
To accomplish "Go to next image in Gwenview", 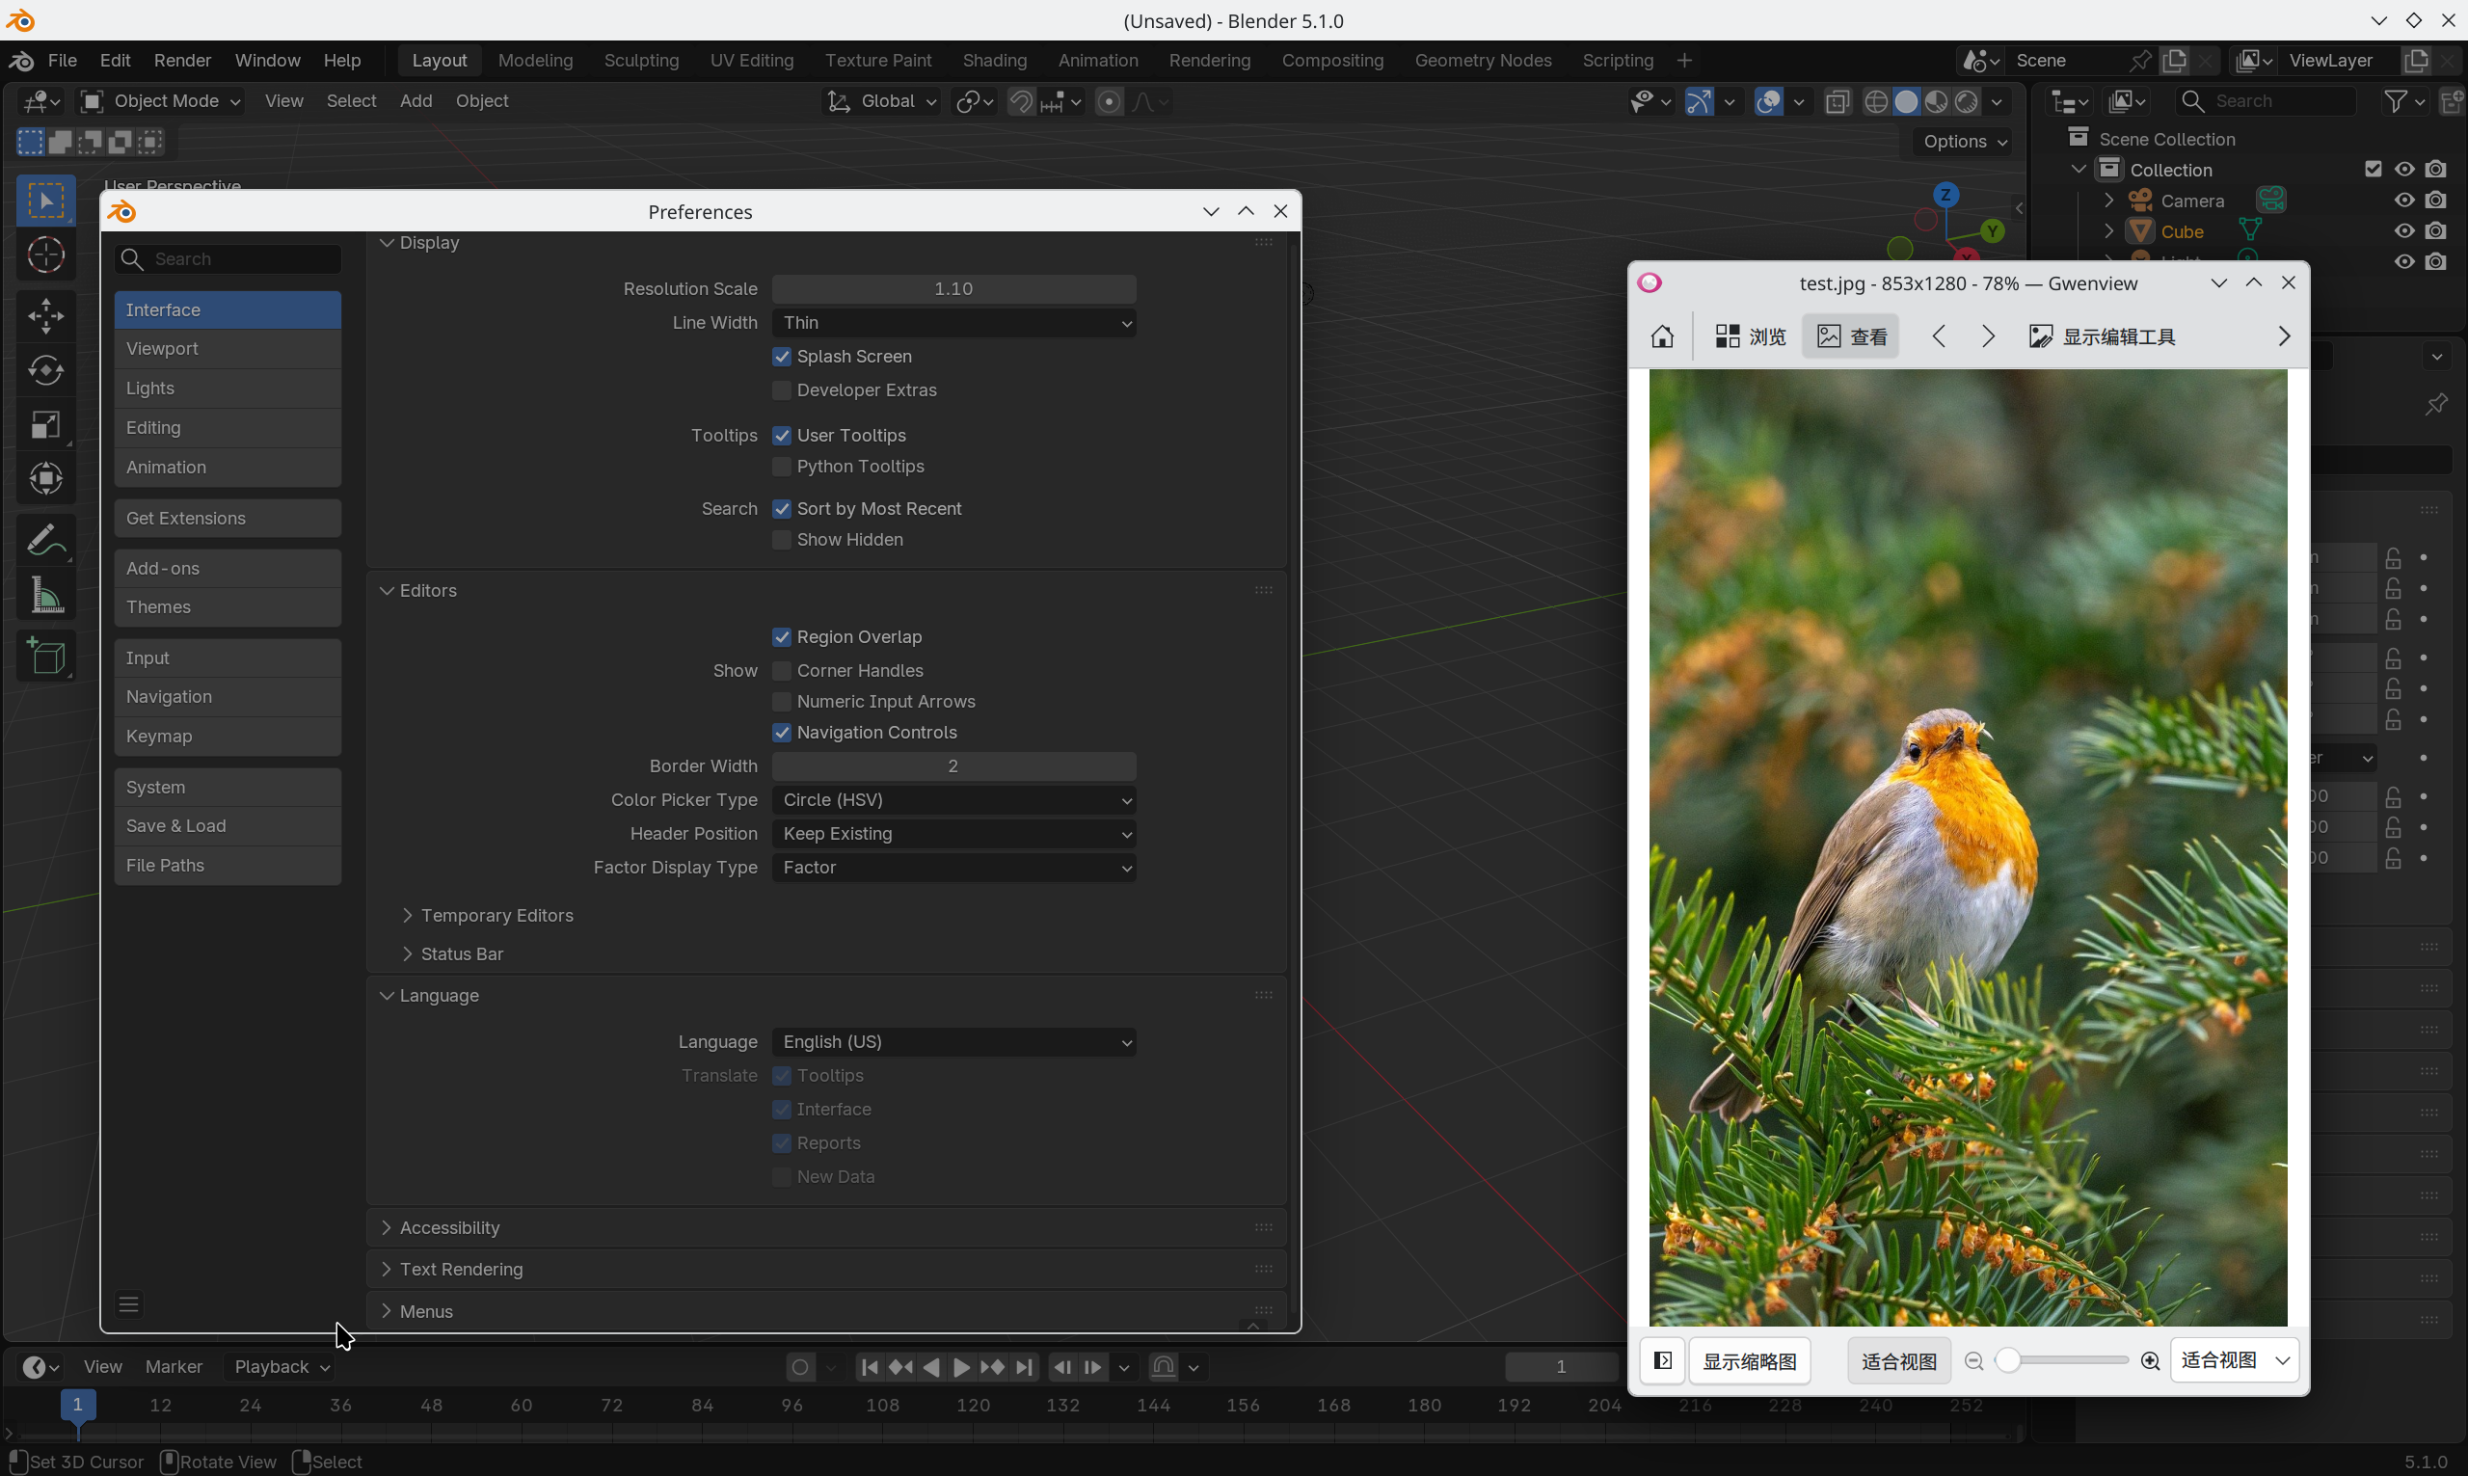I will coord(1988,337).
